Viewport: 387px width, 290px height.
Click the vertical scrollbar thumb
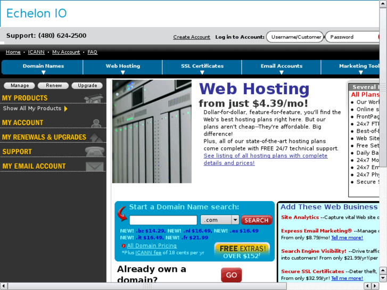pos(383,88)
